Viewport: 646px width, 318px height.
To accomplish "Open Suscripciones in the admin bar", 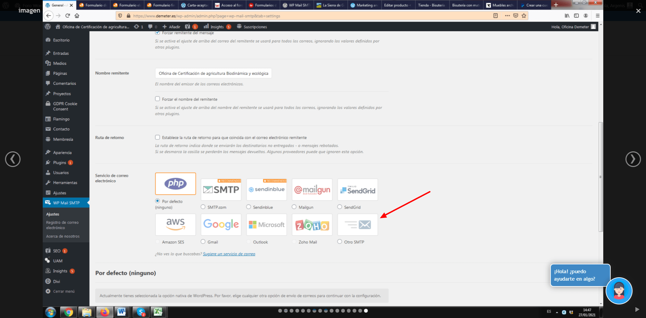I will [252, 27].
